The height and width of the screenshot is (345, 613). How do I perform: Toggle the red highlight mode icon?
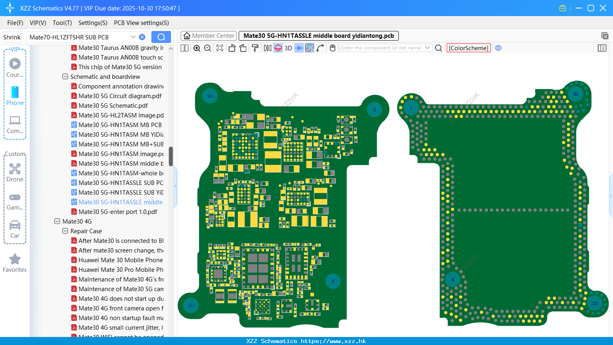[x=278, y=48]
